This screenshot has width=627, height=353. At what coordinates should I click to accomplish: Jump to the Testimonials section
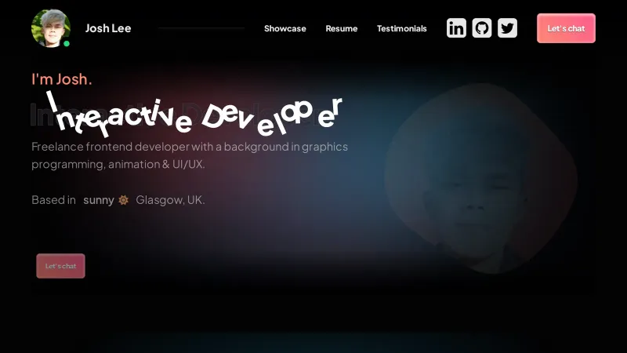point(402,28)
